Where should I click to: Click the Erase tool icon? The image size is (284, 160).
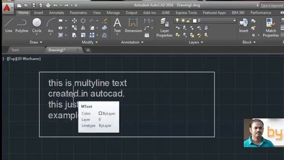[104, 20]
